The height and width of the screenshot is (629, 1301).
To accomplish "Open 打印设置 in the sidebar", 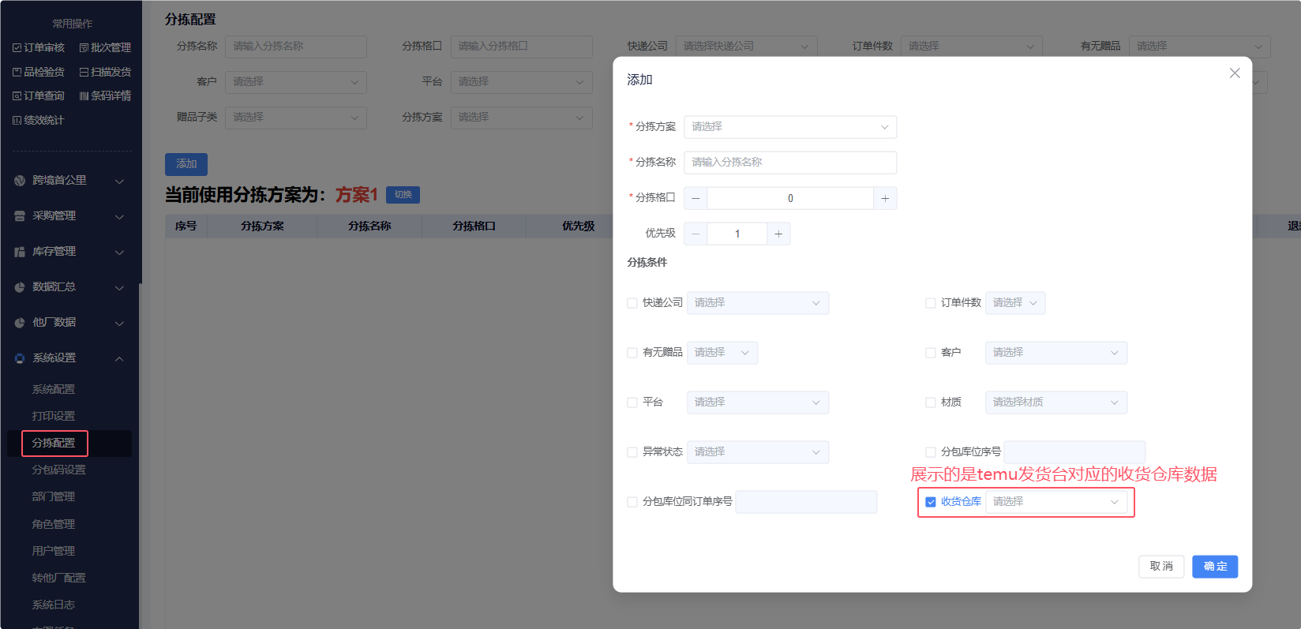I will [54, 417].
